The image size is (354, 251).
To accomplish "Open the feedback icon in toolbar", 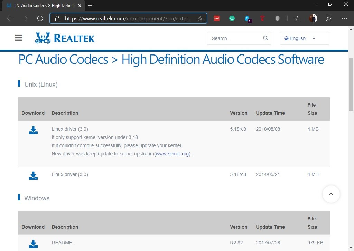I will click(x=329, y=18).
